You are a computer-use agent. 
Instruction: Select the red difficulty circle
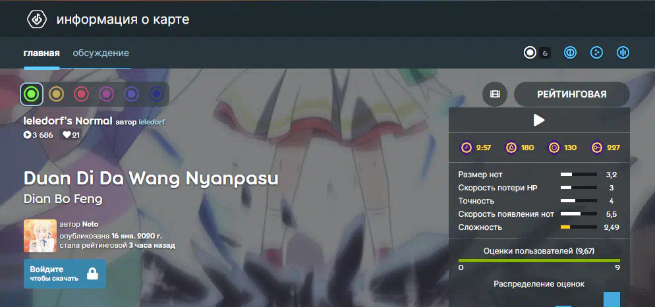pos(82,94)
